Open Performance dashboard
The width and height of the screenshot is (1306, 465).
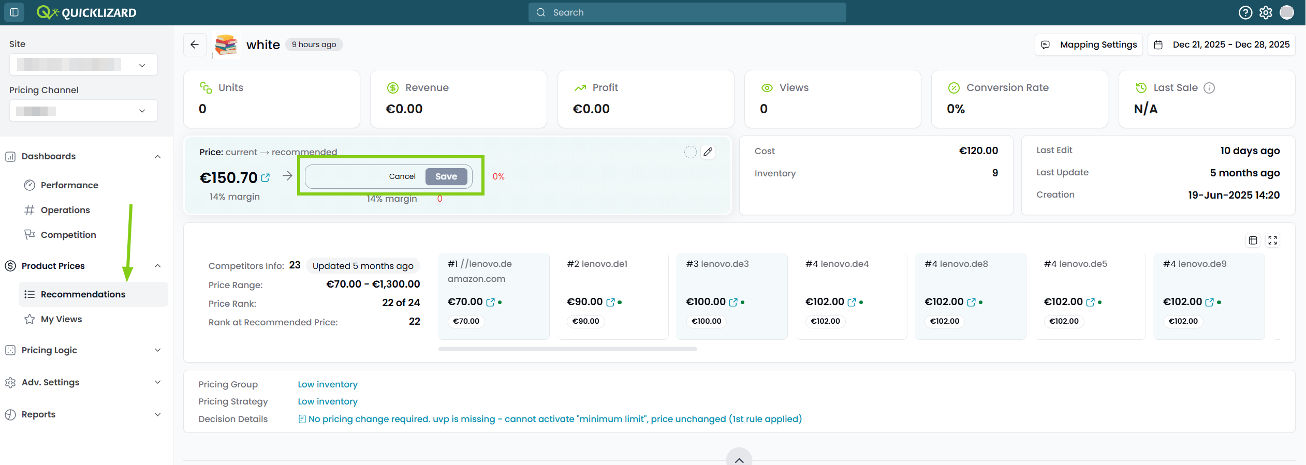click(93, 185)
